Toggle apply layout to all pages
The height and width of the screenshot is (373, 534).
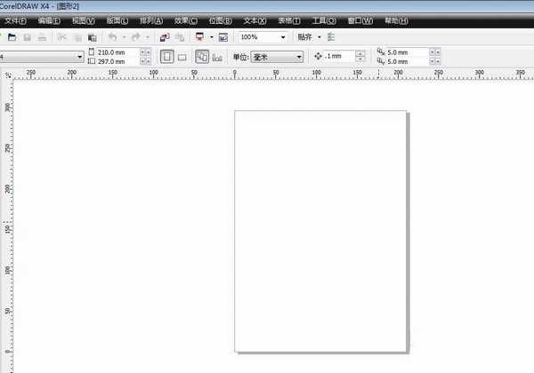click(201, 57)
